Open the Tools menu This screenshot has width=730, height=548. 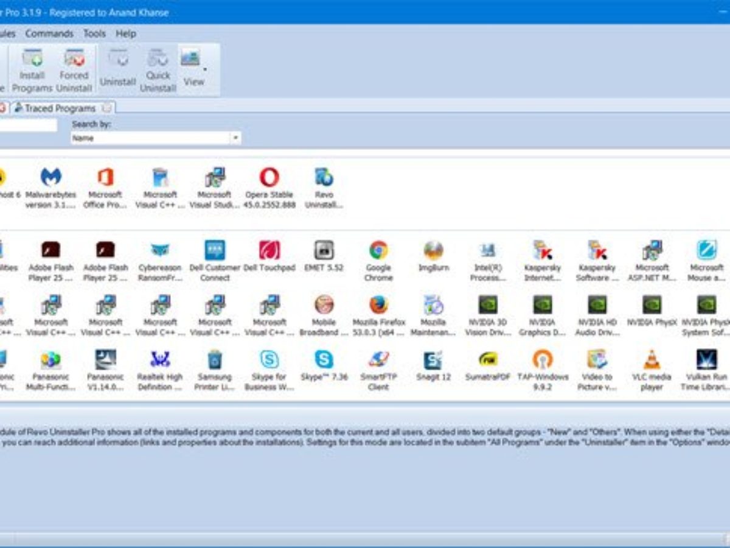point(94,33)
